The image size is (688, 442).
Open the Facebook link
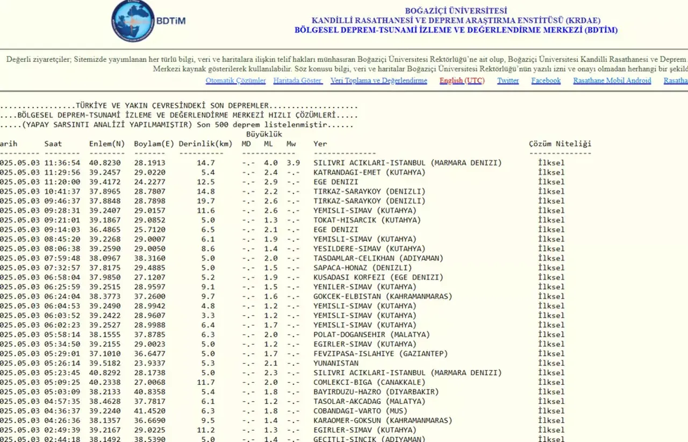point(546,81)
